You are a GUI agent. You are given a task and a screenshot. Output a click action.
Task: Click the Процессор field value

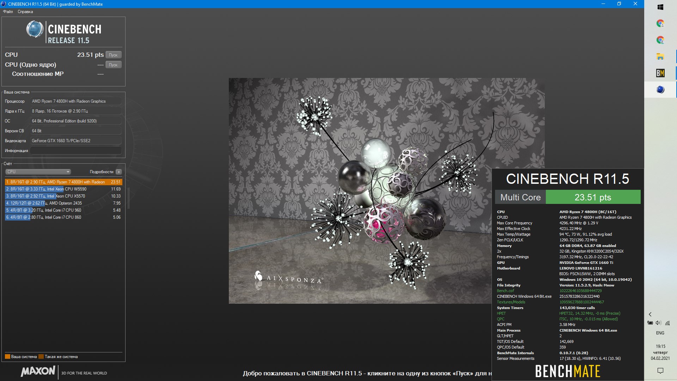[x=76, y=101]
